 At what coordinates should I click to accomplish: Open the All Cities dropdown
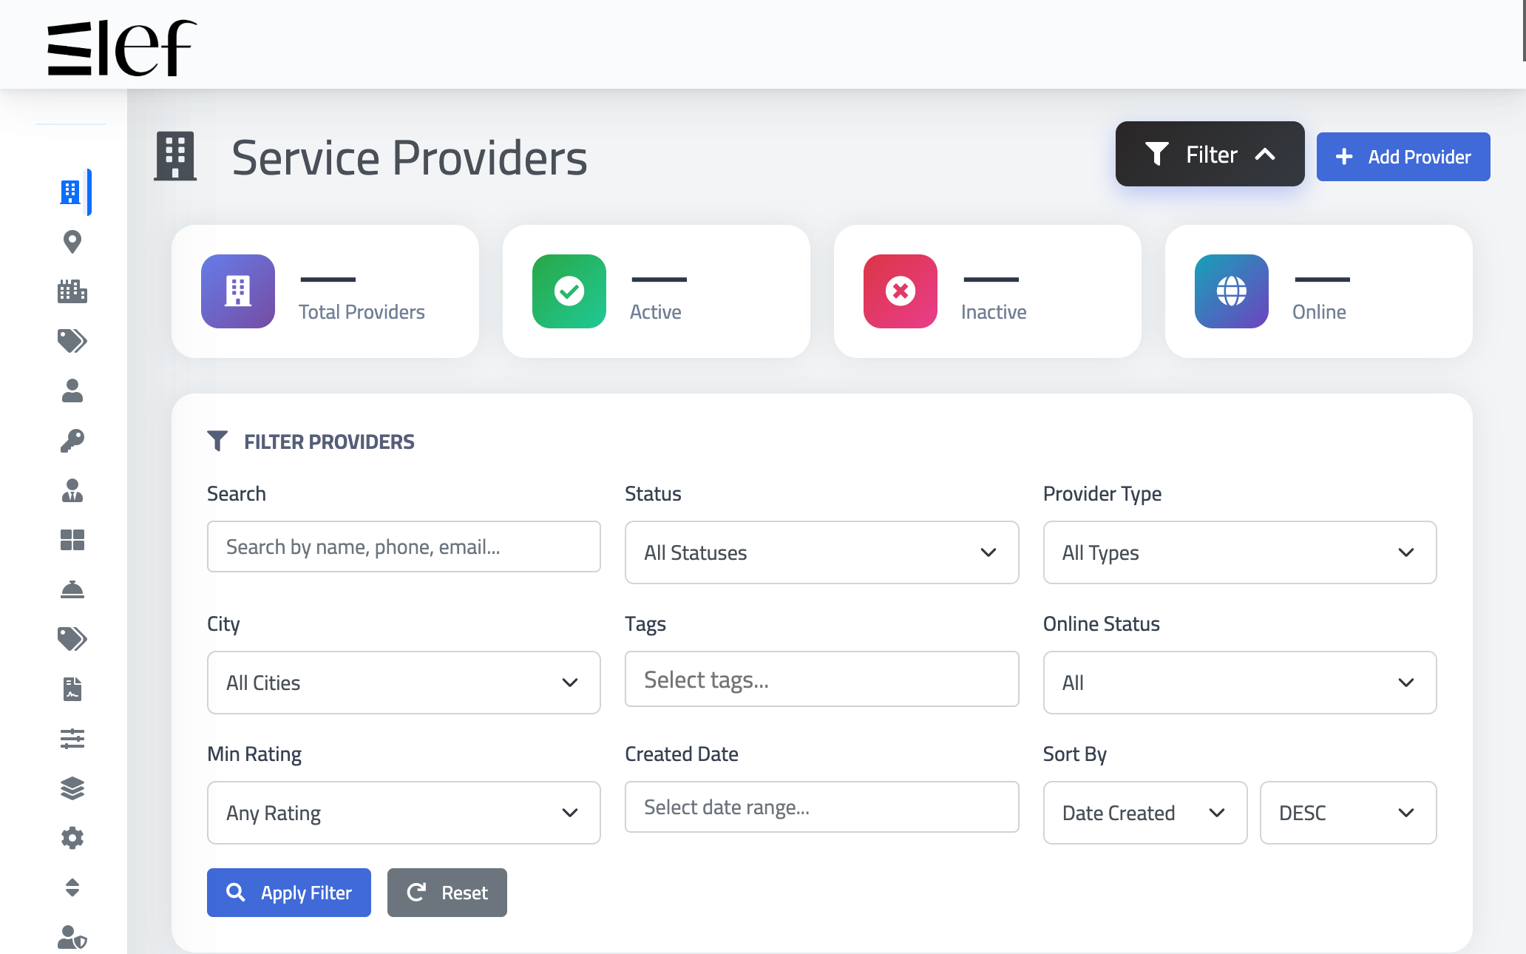pos(404,683)
